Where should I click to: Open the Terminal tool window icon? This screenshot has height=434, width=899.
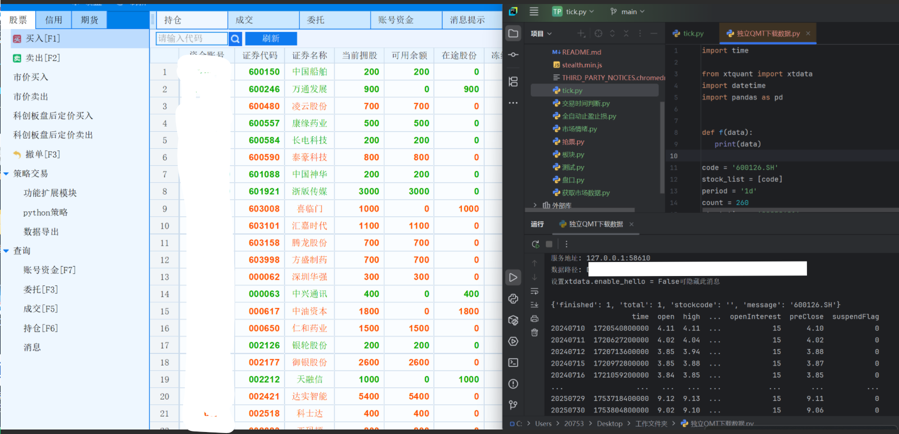tap(513, 362)
